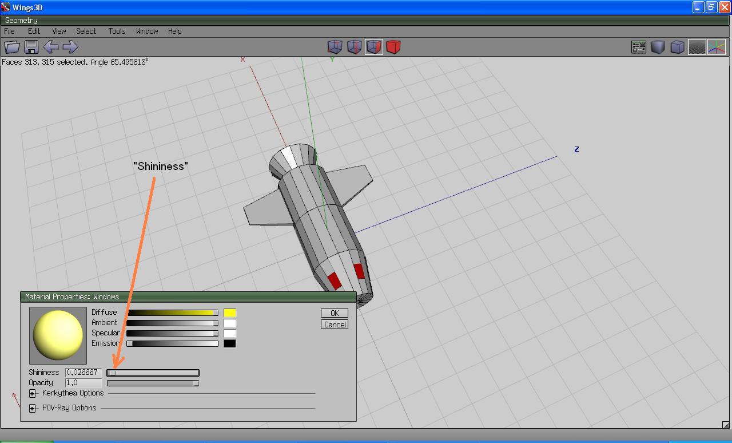Activate the face selection mode cube
This screenshot has width=732, height=443.
point(374,47)
